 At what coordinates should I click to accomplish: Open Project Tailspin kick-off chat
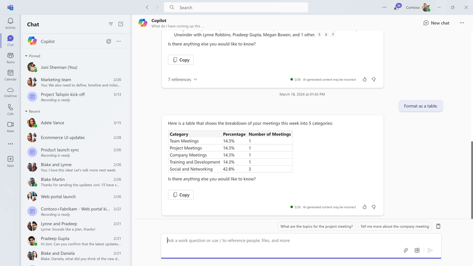click(x=74, y=97)
